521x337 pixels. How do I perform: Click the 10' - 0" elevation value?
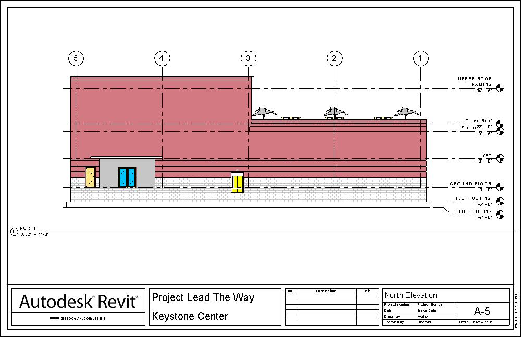[485, 161]
